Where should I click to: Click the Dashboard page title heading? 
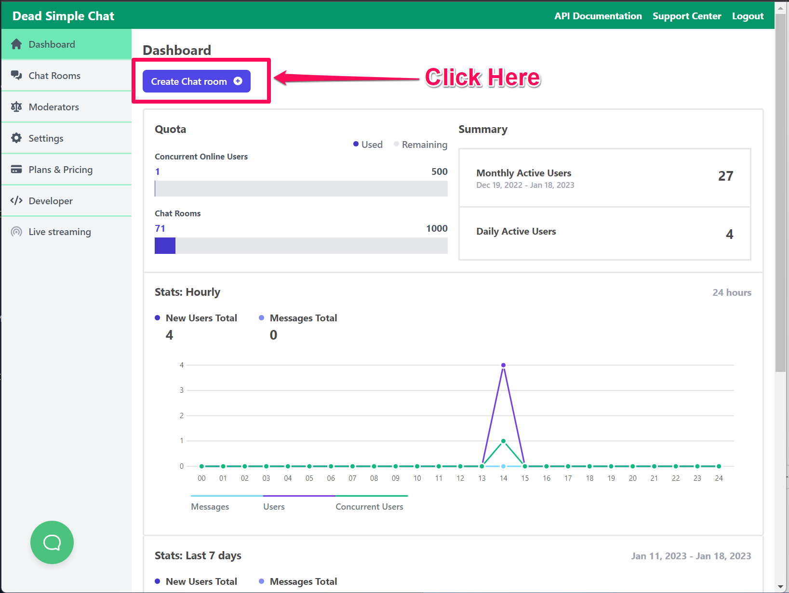click(177, 50)
